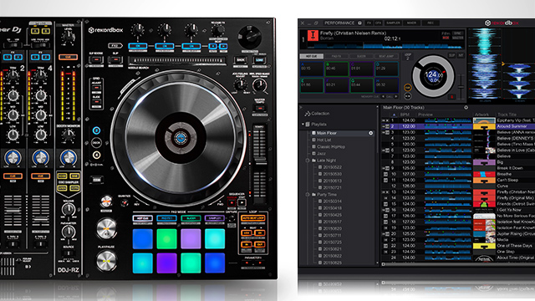Open the Collection in the tree
The height and width of the screenshot is (301, 535).
(318, 114)
